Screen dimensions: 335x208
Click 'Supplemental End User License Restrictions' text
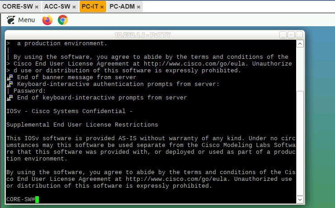click(82, 125)
